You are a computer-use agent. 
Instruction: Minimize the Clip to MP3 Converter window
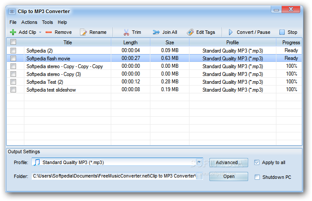(276, 10)
